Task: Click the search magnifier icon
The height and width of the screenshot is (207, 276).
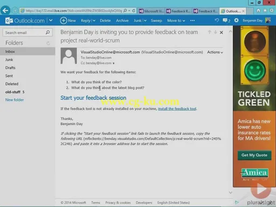Action: pos(47,32)
